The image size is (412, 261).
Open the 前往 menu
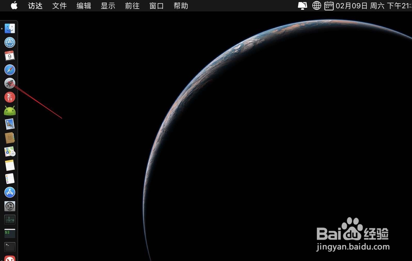tap(132, 6)
